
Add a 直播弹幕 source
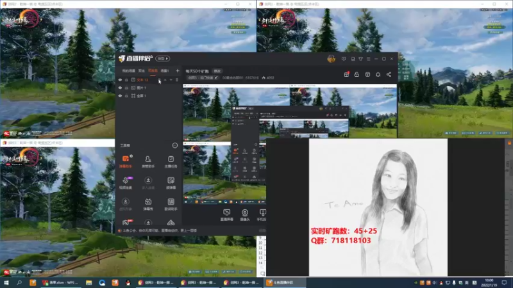[227, 215]
